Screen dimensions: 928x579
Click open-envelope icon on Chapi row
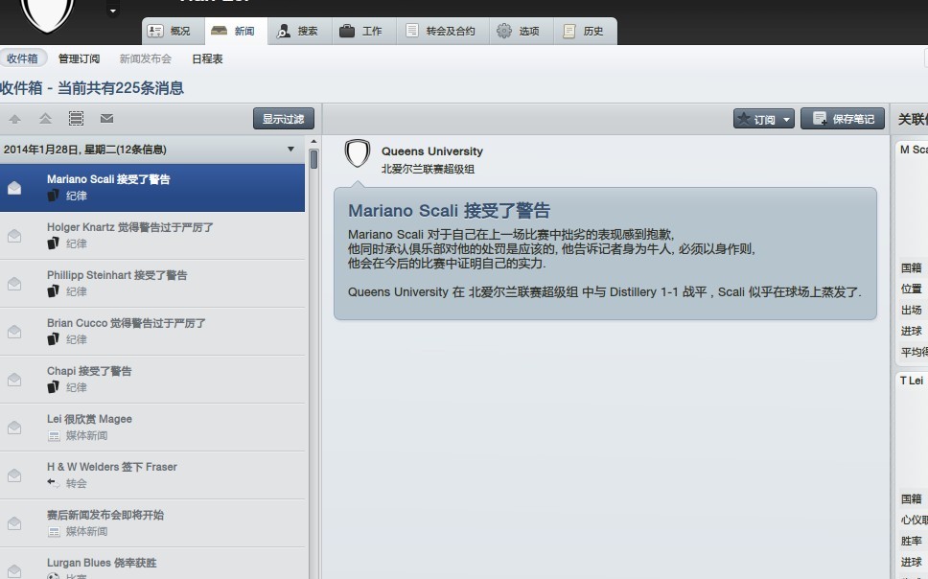14,380
